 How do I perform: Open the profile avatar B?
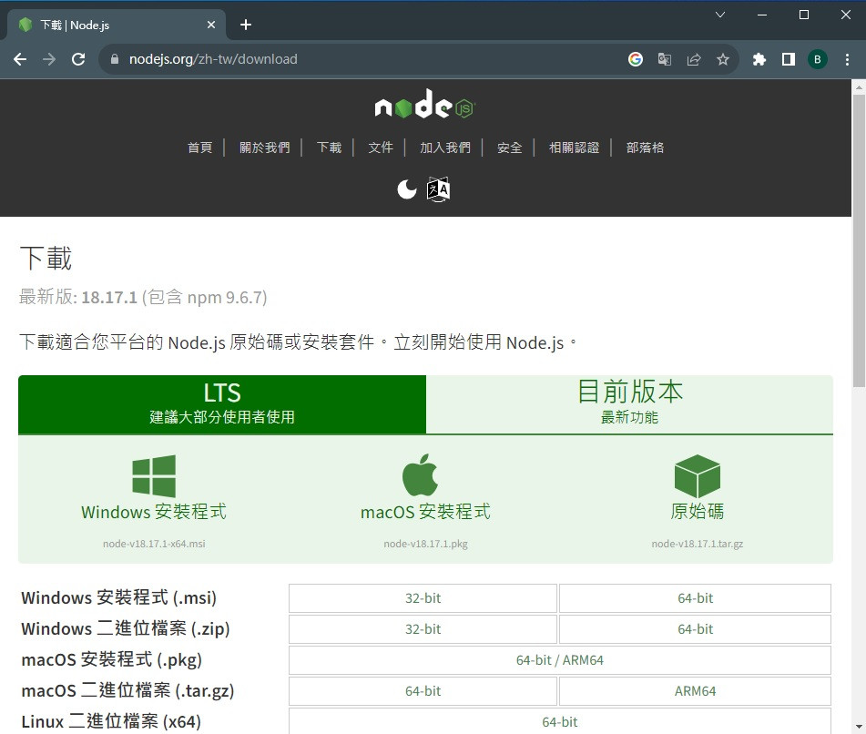click(x=818, y=59)
